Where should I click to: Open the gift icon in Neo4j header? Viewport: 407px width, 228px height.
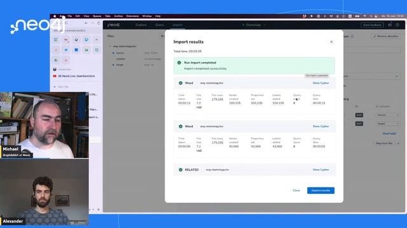pyautogui.click(x=390, y=25)
